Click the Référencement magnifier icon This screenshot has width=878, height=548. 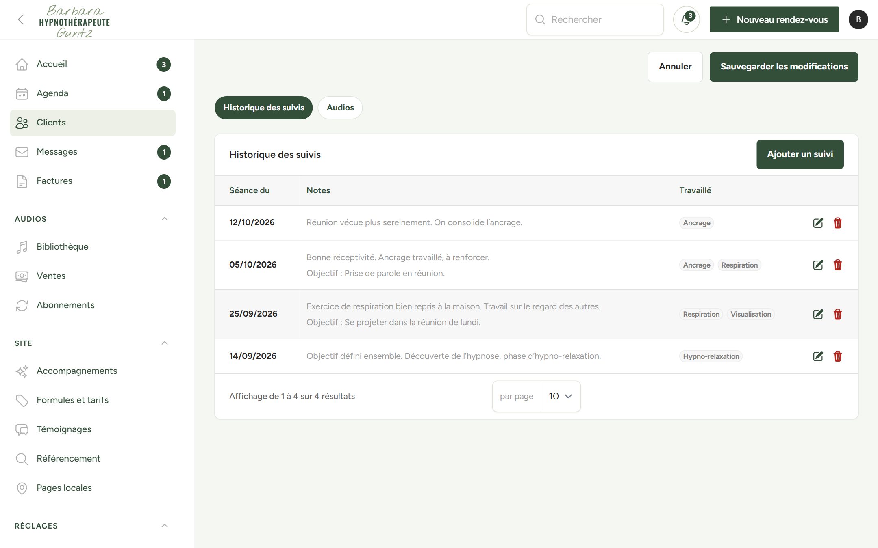[x=22, y=459]
